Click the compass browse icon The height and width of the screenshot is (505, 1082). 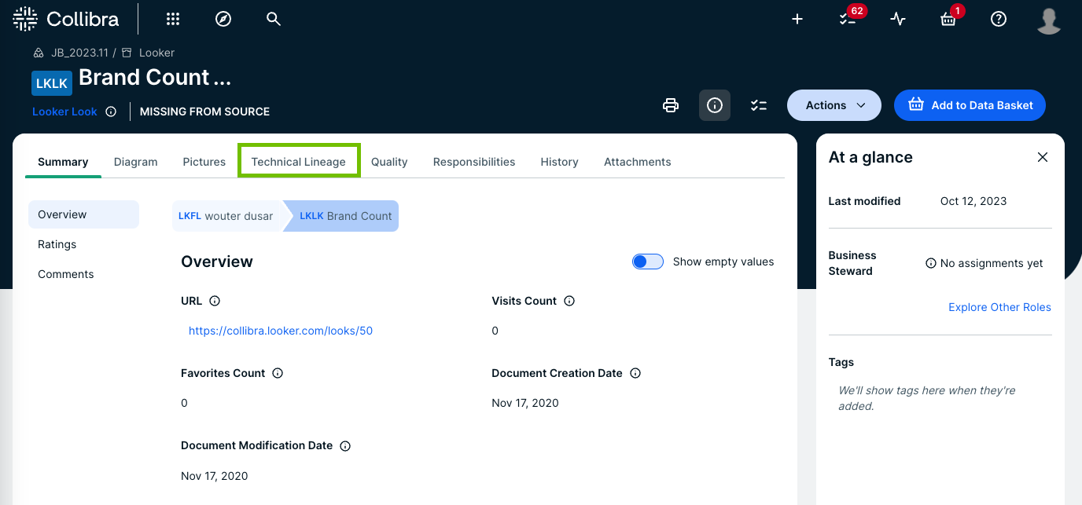coord(223,20)
